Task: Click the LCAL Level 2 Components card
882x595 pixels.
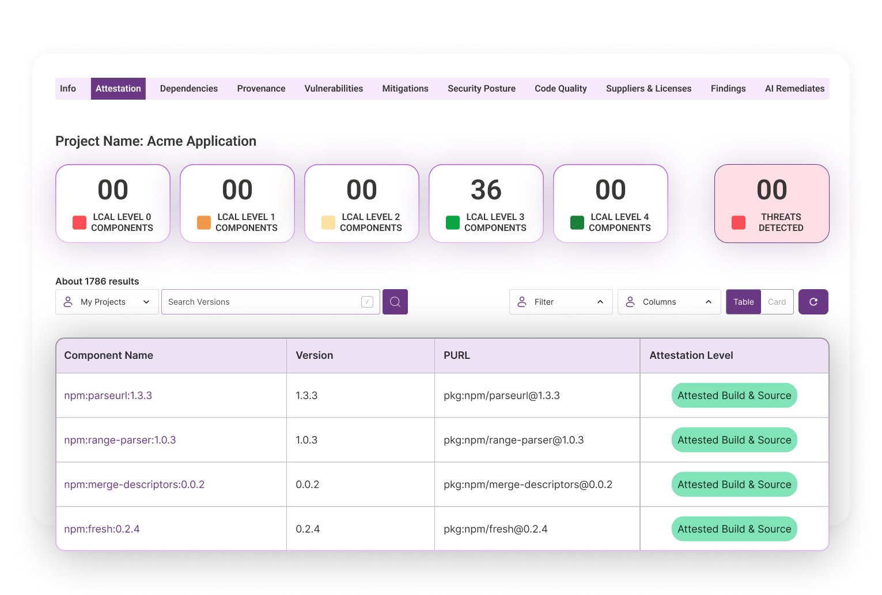Action: click(x=362, y=204)
